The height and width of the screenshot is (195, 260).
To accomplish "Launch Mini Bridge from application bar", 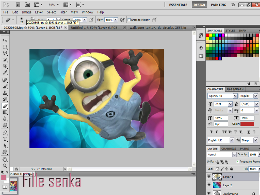I will coord(27,5).
